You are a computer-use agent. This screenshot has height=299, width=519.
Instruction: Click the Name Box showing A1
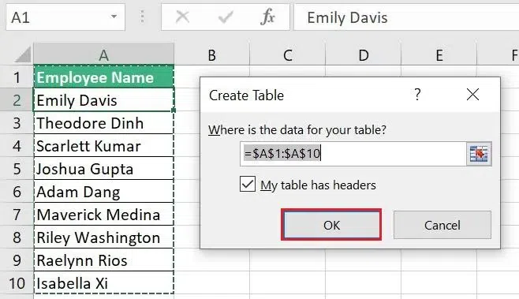pyautogui.click(x=65, y=17)
